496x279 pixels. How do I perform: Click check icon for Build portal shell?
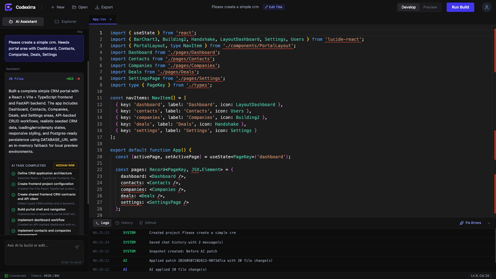click(13, 210)
